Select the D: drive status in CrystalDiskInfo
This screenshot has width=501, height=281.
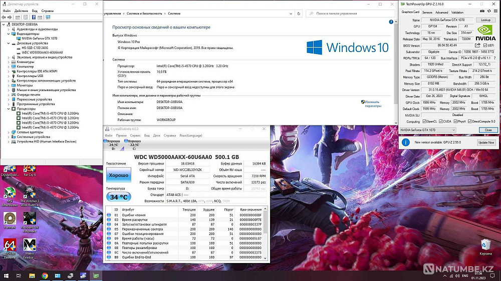pyautogui.click(x=112, y=145)
